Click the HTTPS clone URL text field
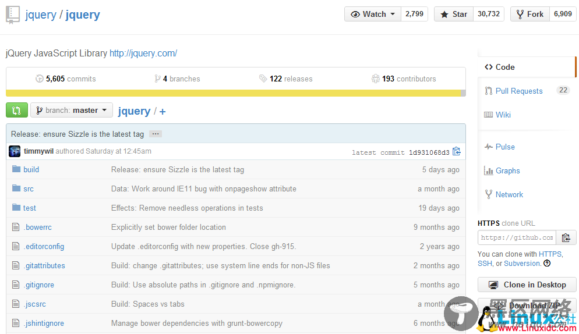Image resolution: width=579 pixels, height=334 pixels. pos(517,237)
